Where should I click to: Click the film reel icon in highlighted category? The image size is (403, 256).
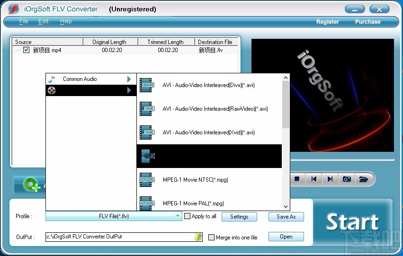point(52,90)
